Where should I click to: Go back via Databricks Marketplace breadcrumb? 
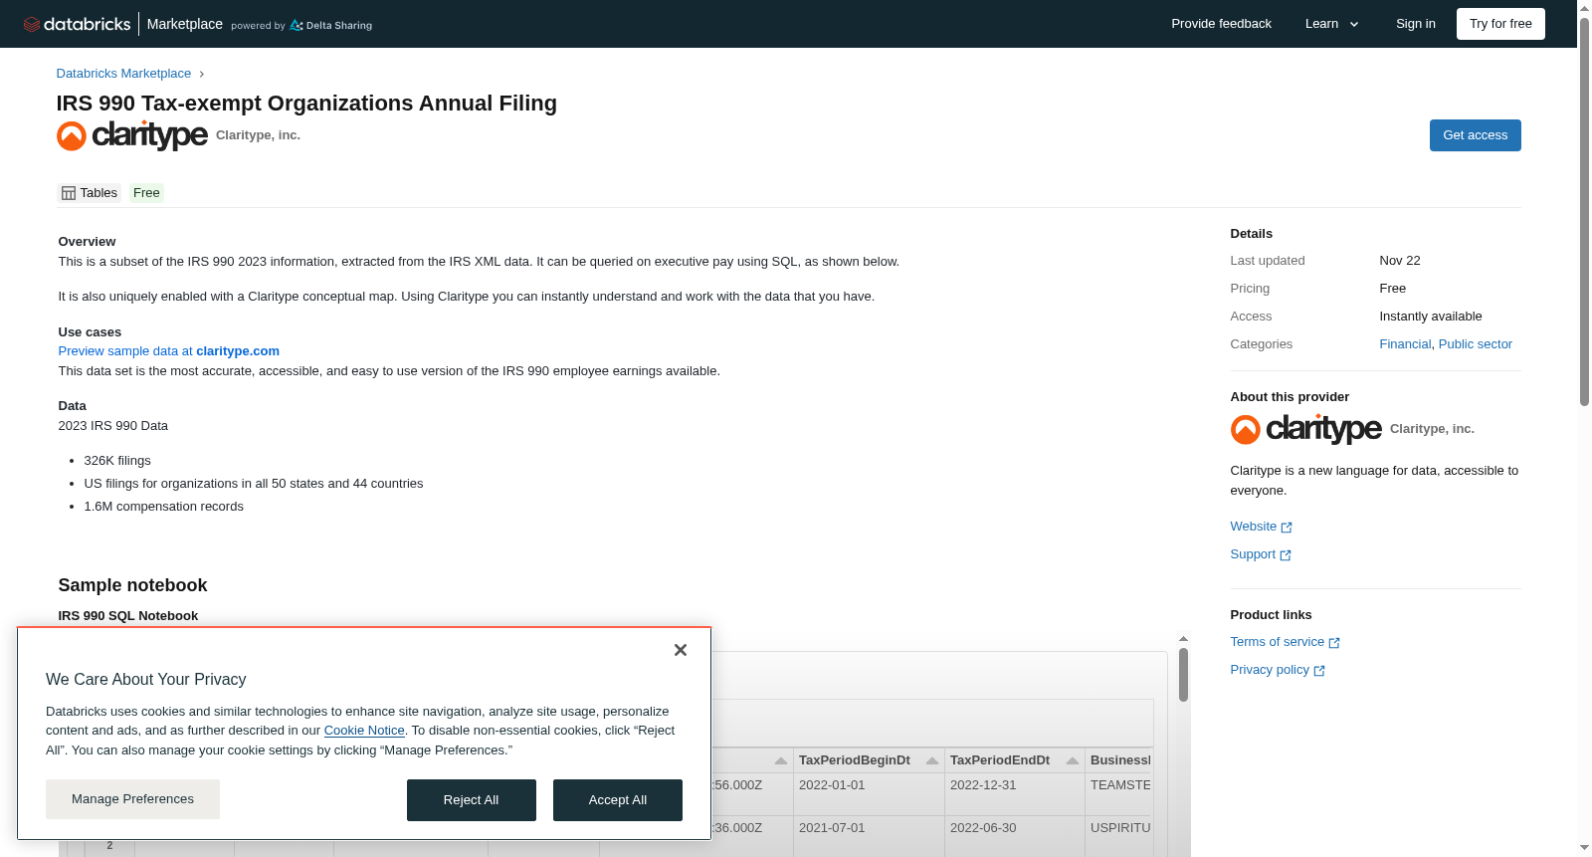[123, 74]
